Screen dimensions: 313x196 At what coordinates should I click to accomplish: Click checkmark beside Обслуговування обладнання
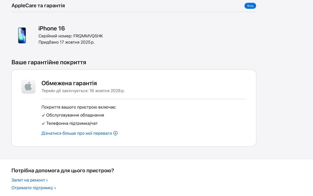tap(43, 115)
